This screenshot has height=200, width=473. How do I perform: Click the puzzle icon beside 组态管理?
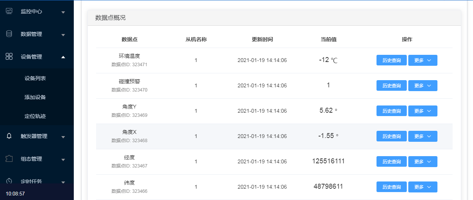[x=9, y=159]
